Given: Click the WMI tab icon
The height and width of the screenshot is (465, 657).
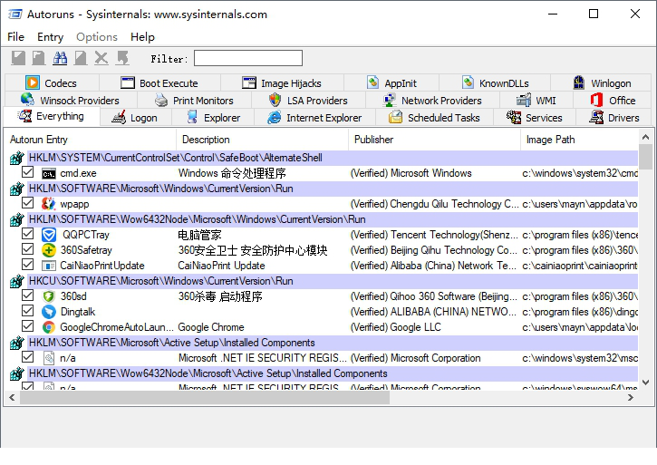Looking at the screenshot, I should [524, 100].
